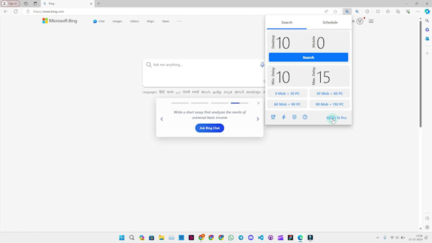Screen dimensions: 432x243
Task: Open the browser workspaces icon
Action: pos(26,4)
